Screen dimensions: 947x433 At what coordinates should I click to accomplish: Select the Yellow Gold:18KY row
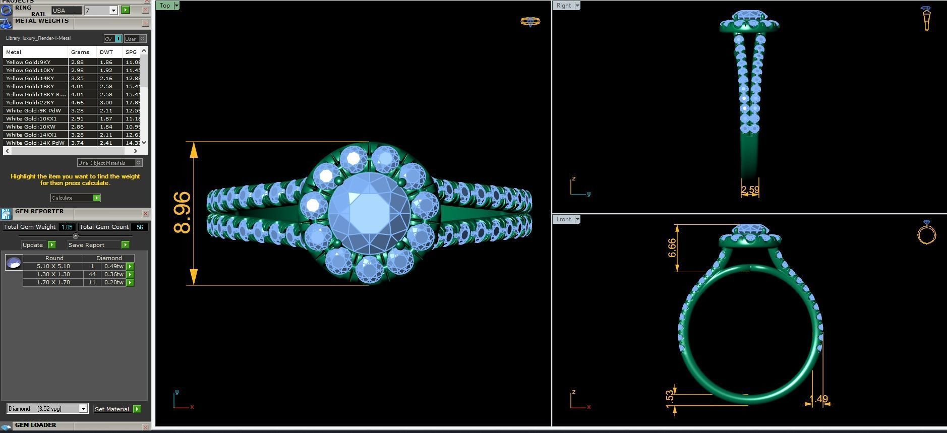click(72, 86)
